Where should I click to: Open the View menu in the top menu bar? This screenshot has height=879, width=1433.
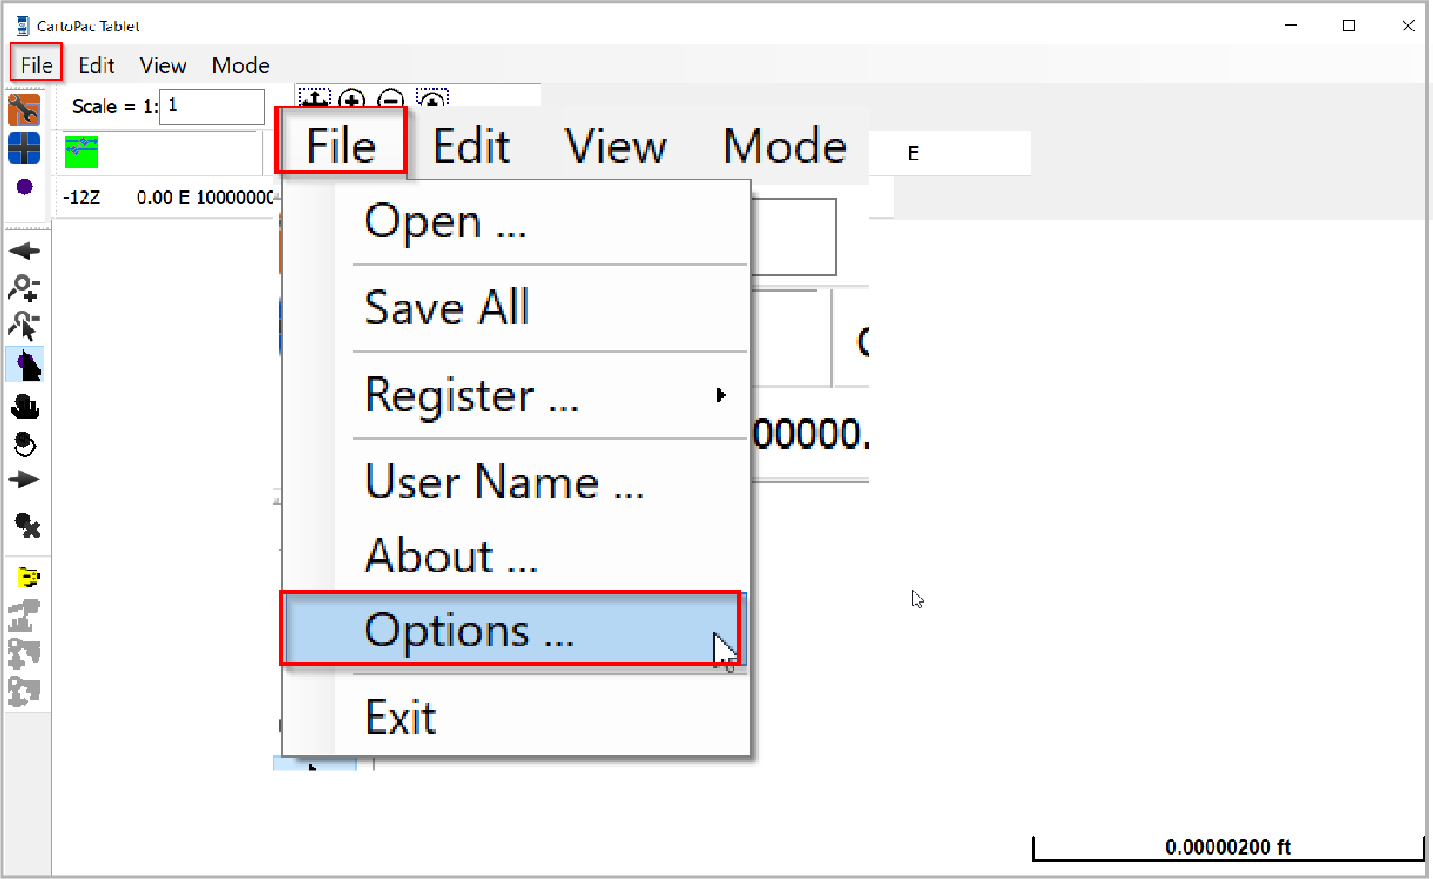pyautogui.click(x=163, y=65)
